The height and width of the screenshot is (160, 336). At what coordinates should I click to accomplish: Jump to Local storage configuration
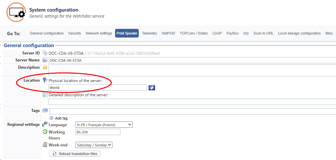tap(299, 33)
